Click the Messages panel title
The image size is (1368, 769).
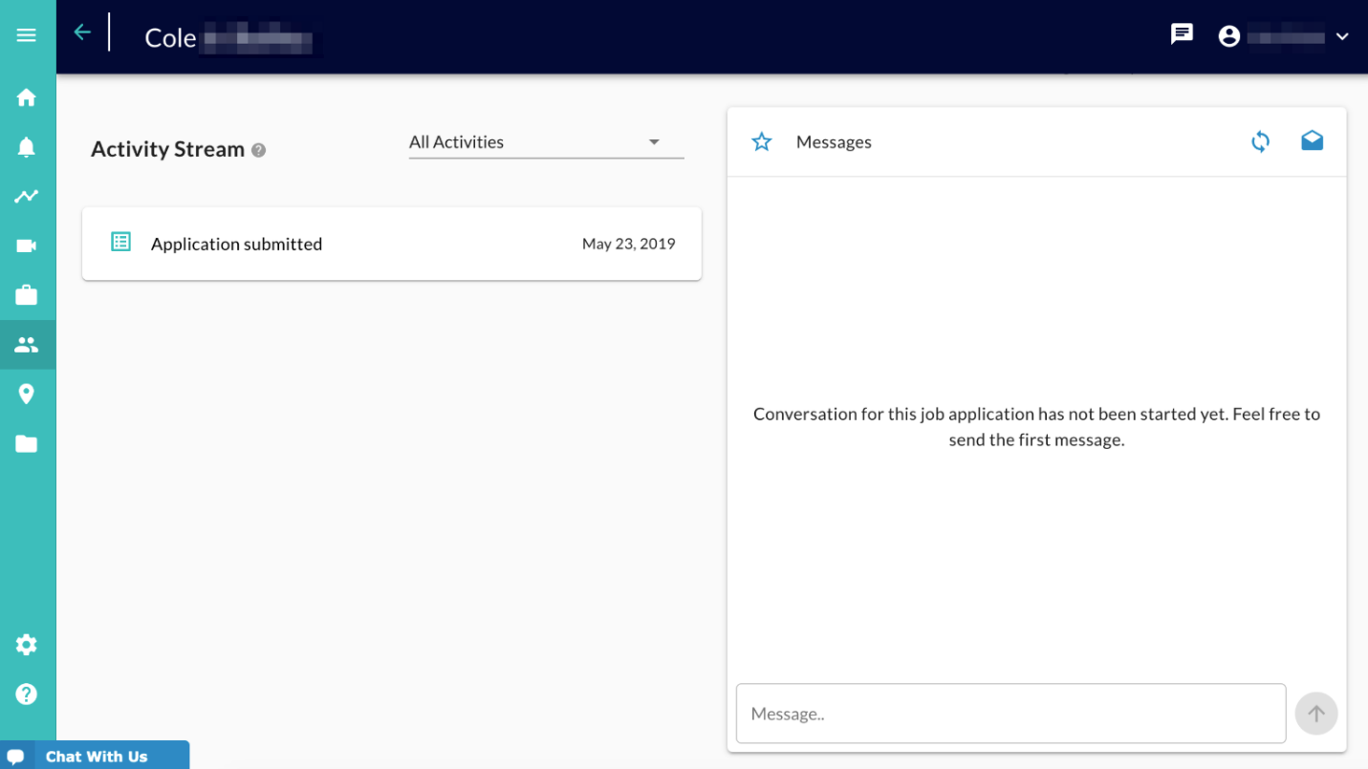click(834, 142)
